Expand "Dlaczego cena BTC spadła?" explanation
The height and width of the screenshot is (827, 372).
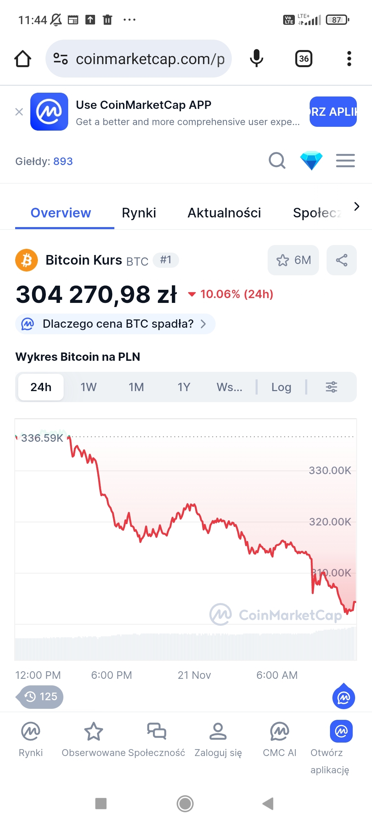[115, 324]
